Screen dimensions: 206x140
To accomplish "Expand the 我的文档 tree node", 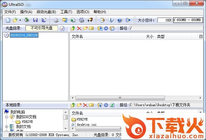I will [7, 127].
